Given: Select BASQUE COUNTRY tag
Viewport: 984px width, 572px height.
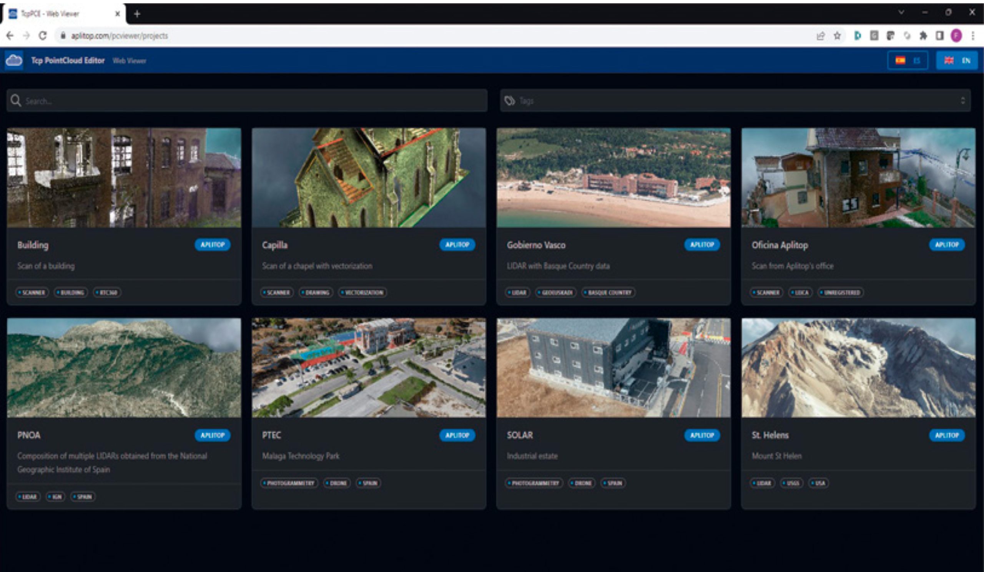Looking at the screenshot, I should [608, 292].
